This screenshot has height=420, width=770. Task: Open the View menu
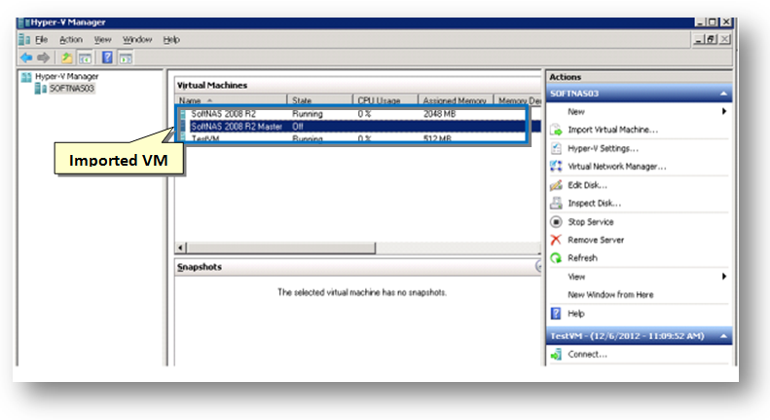[102, 39]
